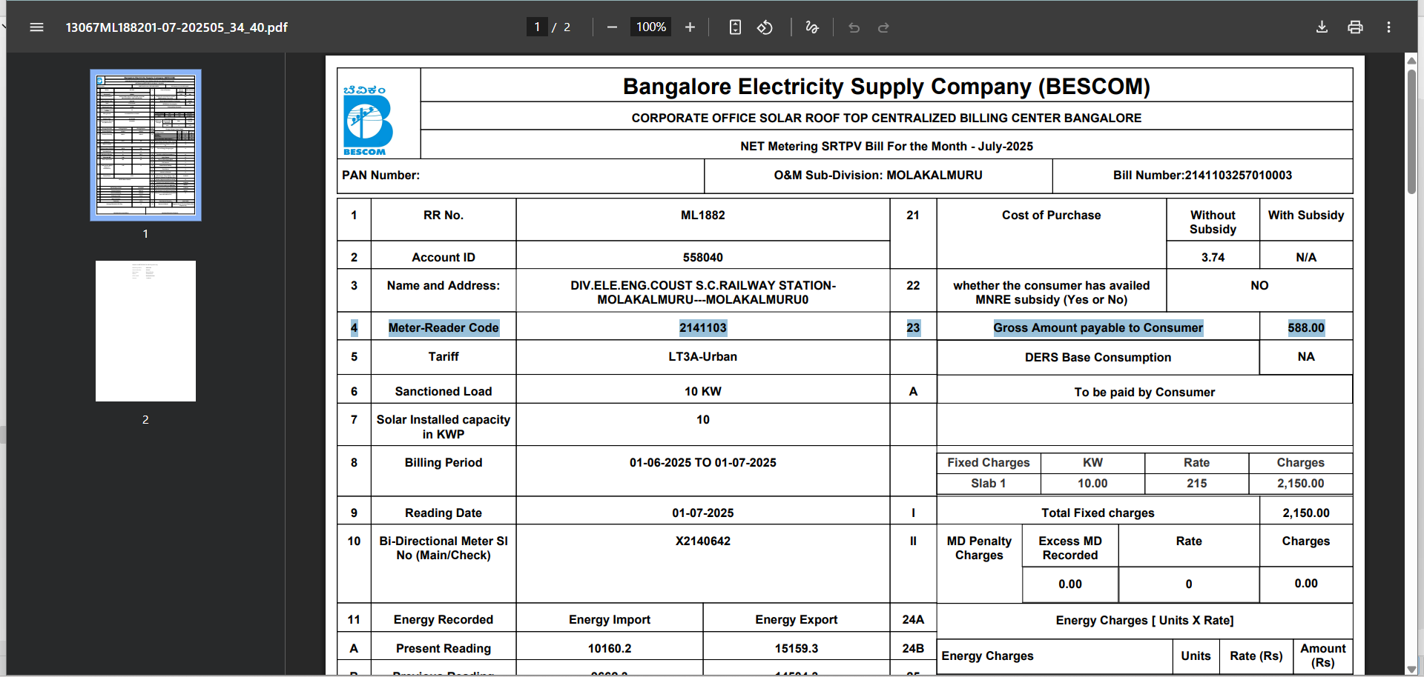Screen dimensions: 1424x677
Task: Click Reading Date value 01-07-2025
Action: 703,513
